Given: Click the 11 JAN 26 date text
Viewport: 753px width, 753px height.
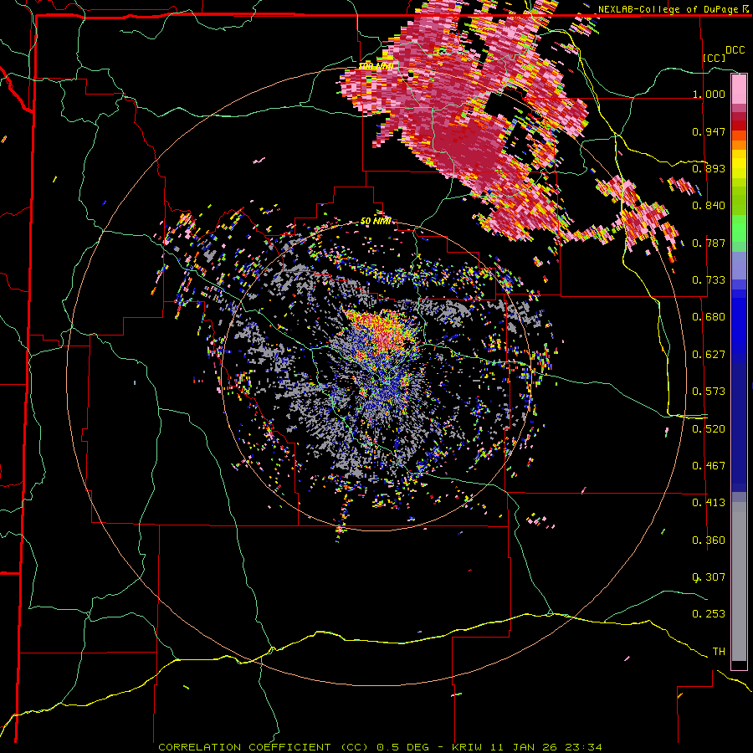Looking at the screenshot, I should click(x=525, y=747).
